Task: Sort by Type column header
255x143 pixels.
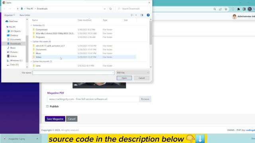Action: coord(105,20)
